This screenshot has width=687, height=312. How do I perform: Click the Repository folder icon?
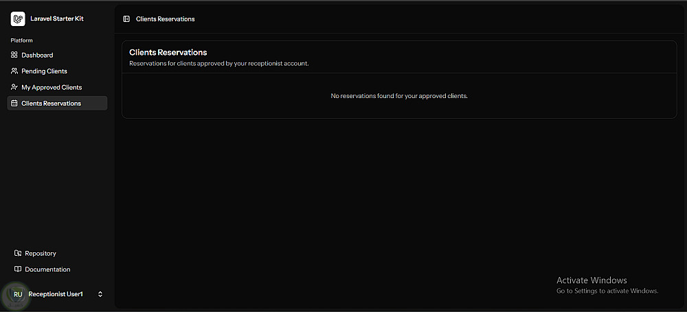click(18, 253)
